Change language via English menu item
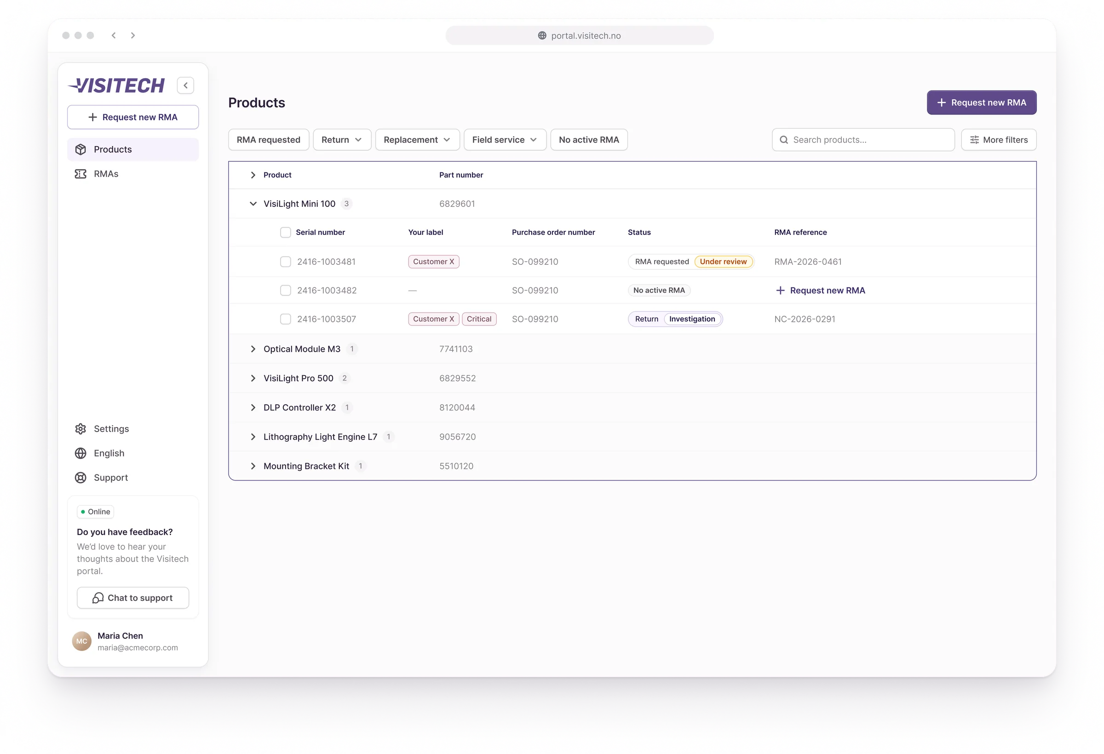This screenshot has height=754, width=1104. [133, 453]
